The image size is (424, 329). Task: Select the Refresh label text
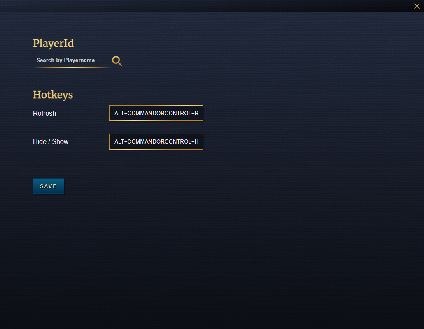point(44,113)
